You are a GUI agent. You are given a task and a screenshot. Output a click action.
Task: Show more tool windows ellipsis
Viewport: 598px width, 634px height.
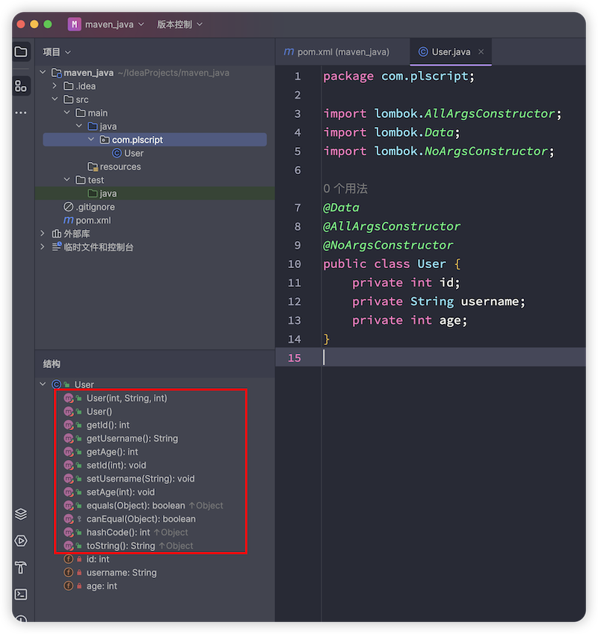click(21, 113)
